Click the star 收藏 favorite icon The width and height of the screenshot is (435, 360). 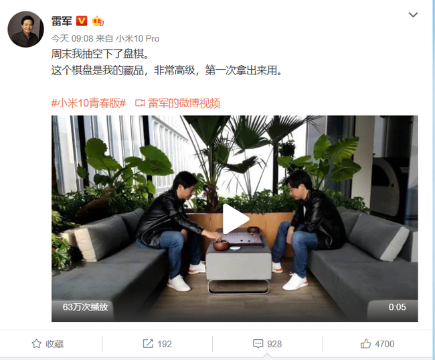point(37,344)
